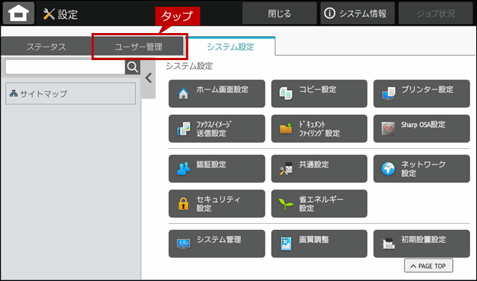Select the サイトマップ sitemap item
The height and width of the screenshot is (281, 477).
[70, 94]
